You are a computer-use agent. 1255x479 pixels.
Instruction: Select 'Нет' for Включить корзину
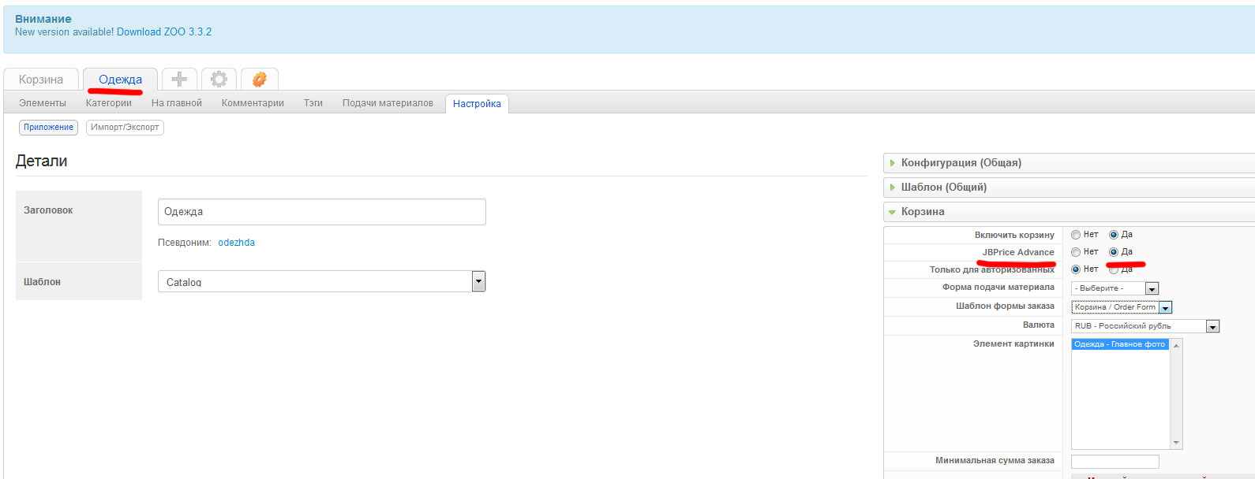pyautogui.click(x=1076, y=235)
